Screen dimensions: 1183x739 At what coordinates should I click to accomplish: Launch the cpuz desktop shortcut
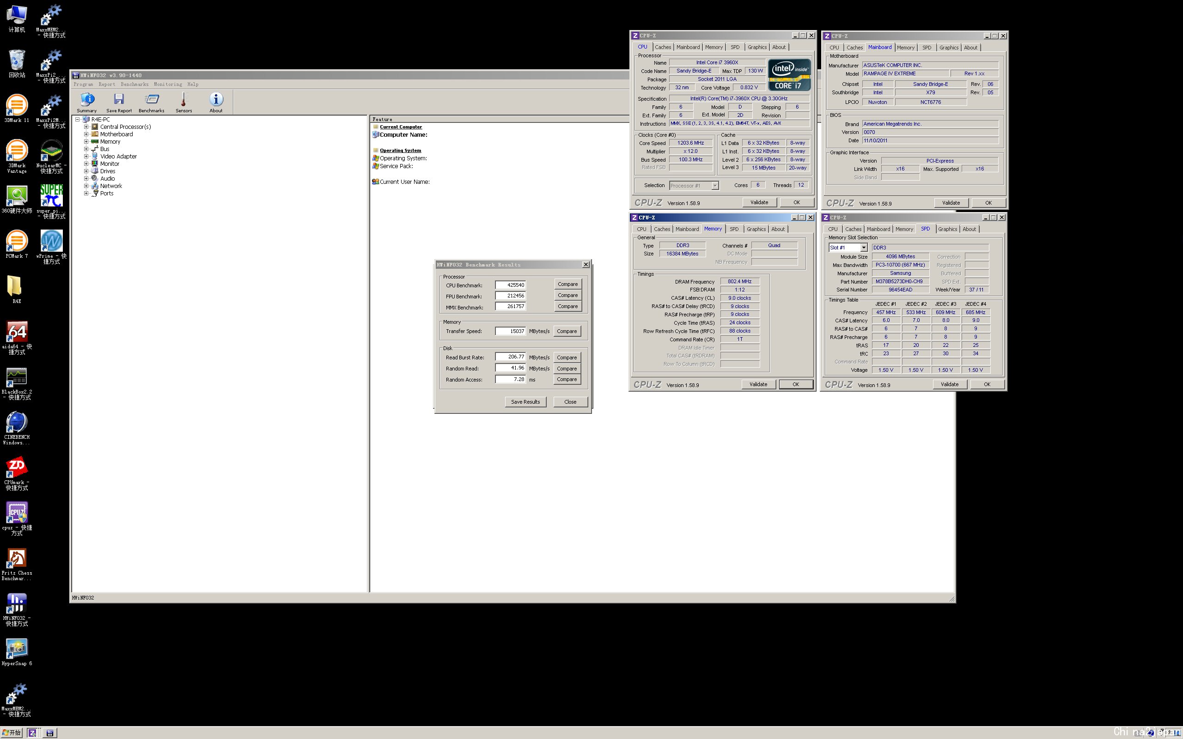(17, 518)
